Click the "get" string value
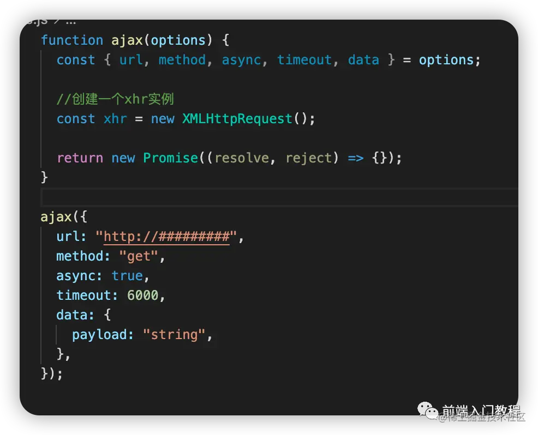 (139, 256)
